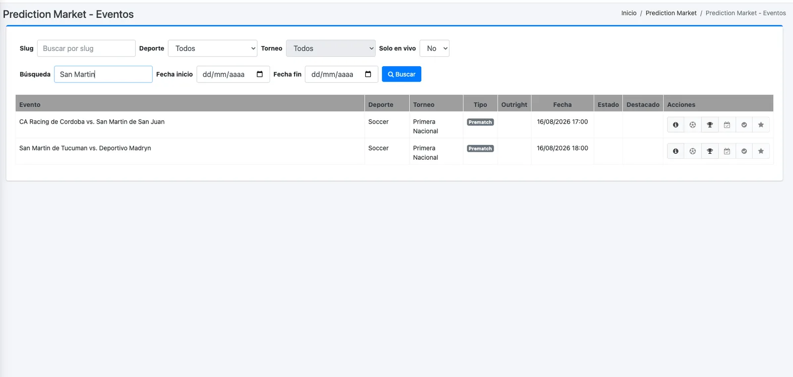This screenshot has height=377, width=793.
Task: Click event name San Martin de Tucuman vs. Deportivo Madryn
Action: pos(85,148)
